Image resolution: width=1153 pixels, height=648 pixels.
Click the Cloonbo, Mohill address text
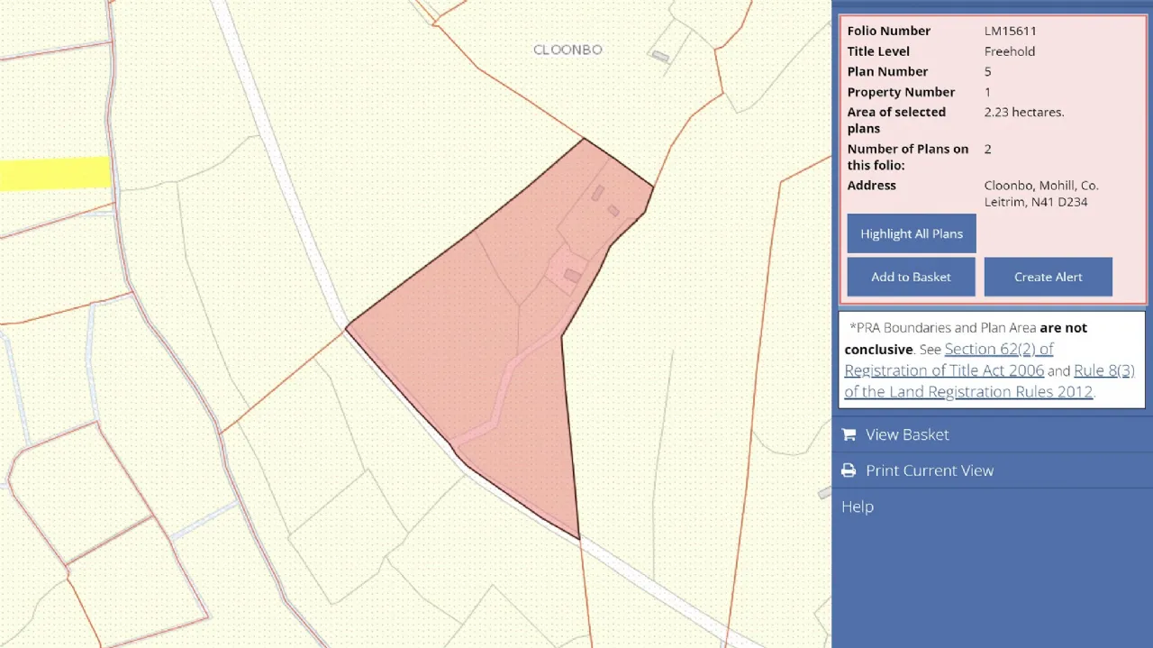click(1040, 194)
